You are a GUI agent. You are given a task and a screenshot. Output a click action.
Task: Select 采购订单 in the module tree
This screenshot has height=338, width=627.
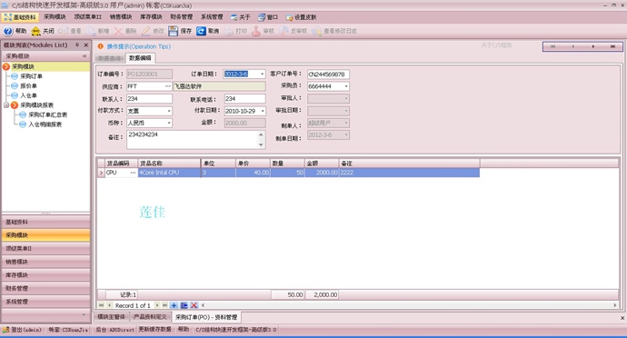click(31, 76)
